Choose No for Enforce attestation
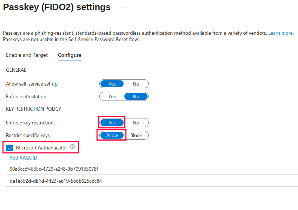Image resolution: width=298 pixels, height=210 pixels. click(x=136, y=96)
